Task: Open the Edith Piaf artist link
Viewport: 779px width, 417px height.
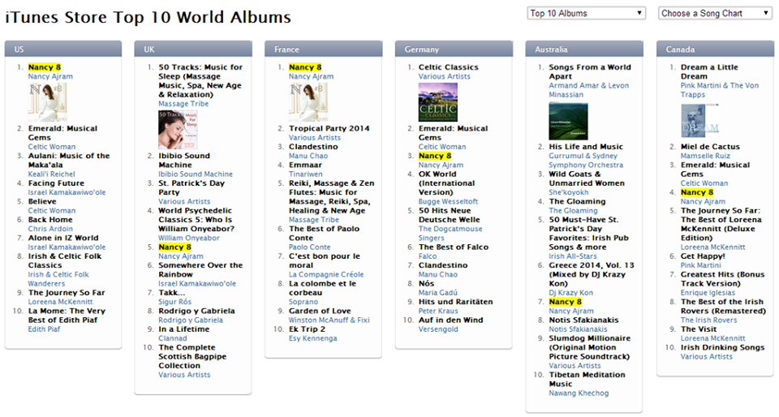Action: (x=44, y=329)
